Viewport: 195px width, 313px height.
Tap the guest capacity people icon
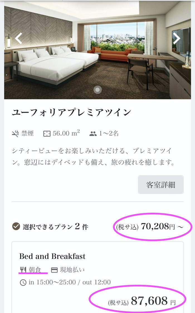coord(93,134)
